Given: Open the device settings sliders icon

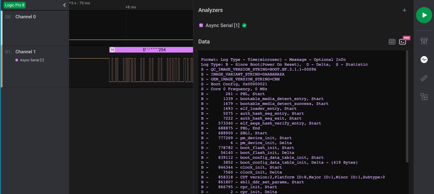Looking at the screenshot, I should (x=424, y=41).
